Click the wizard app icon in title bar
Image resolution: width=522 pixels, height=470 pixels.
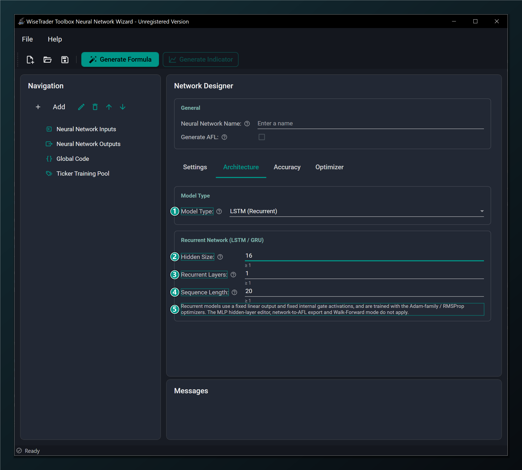click(x=21, y=21)
